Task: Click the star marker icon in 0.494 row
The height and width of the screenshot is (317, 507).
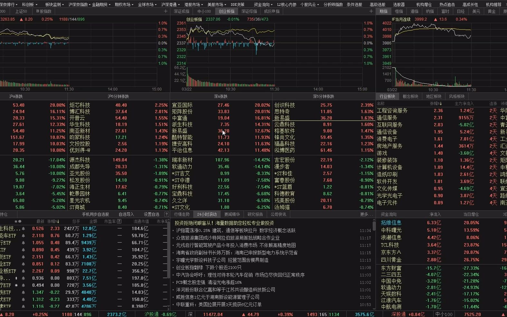Action: tap(16, 285)
